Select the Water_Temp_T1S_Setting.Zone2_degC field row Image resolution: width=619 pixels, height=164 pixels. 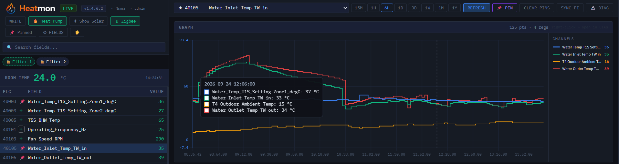(83, 111)
